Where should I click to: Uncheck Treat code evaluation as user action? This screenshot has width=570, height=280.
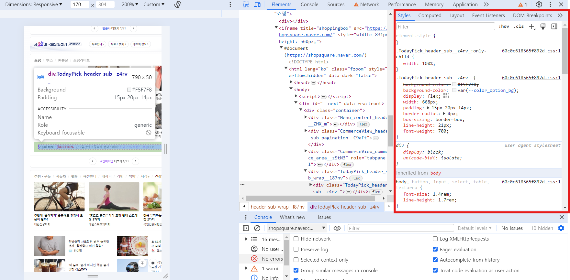(435, 270)
